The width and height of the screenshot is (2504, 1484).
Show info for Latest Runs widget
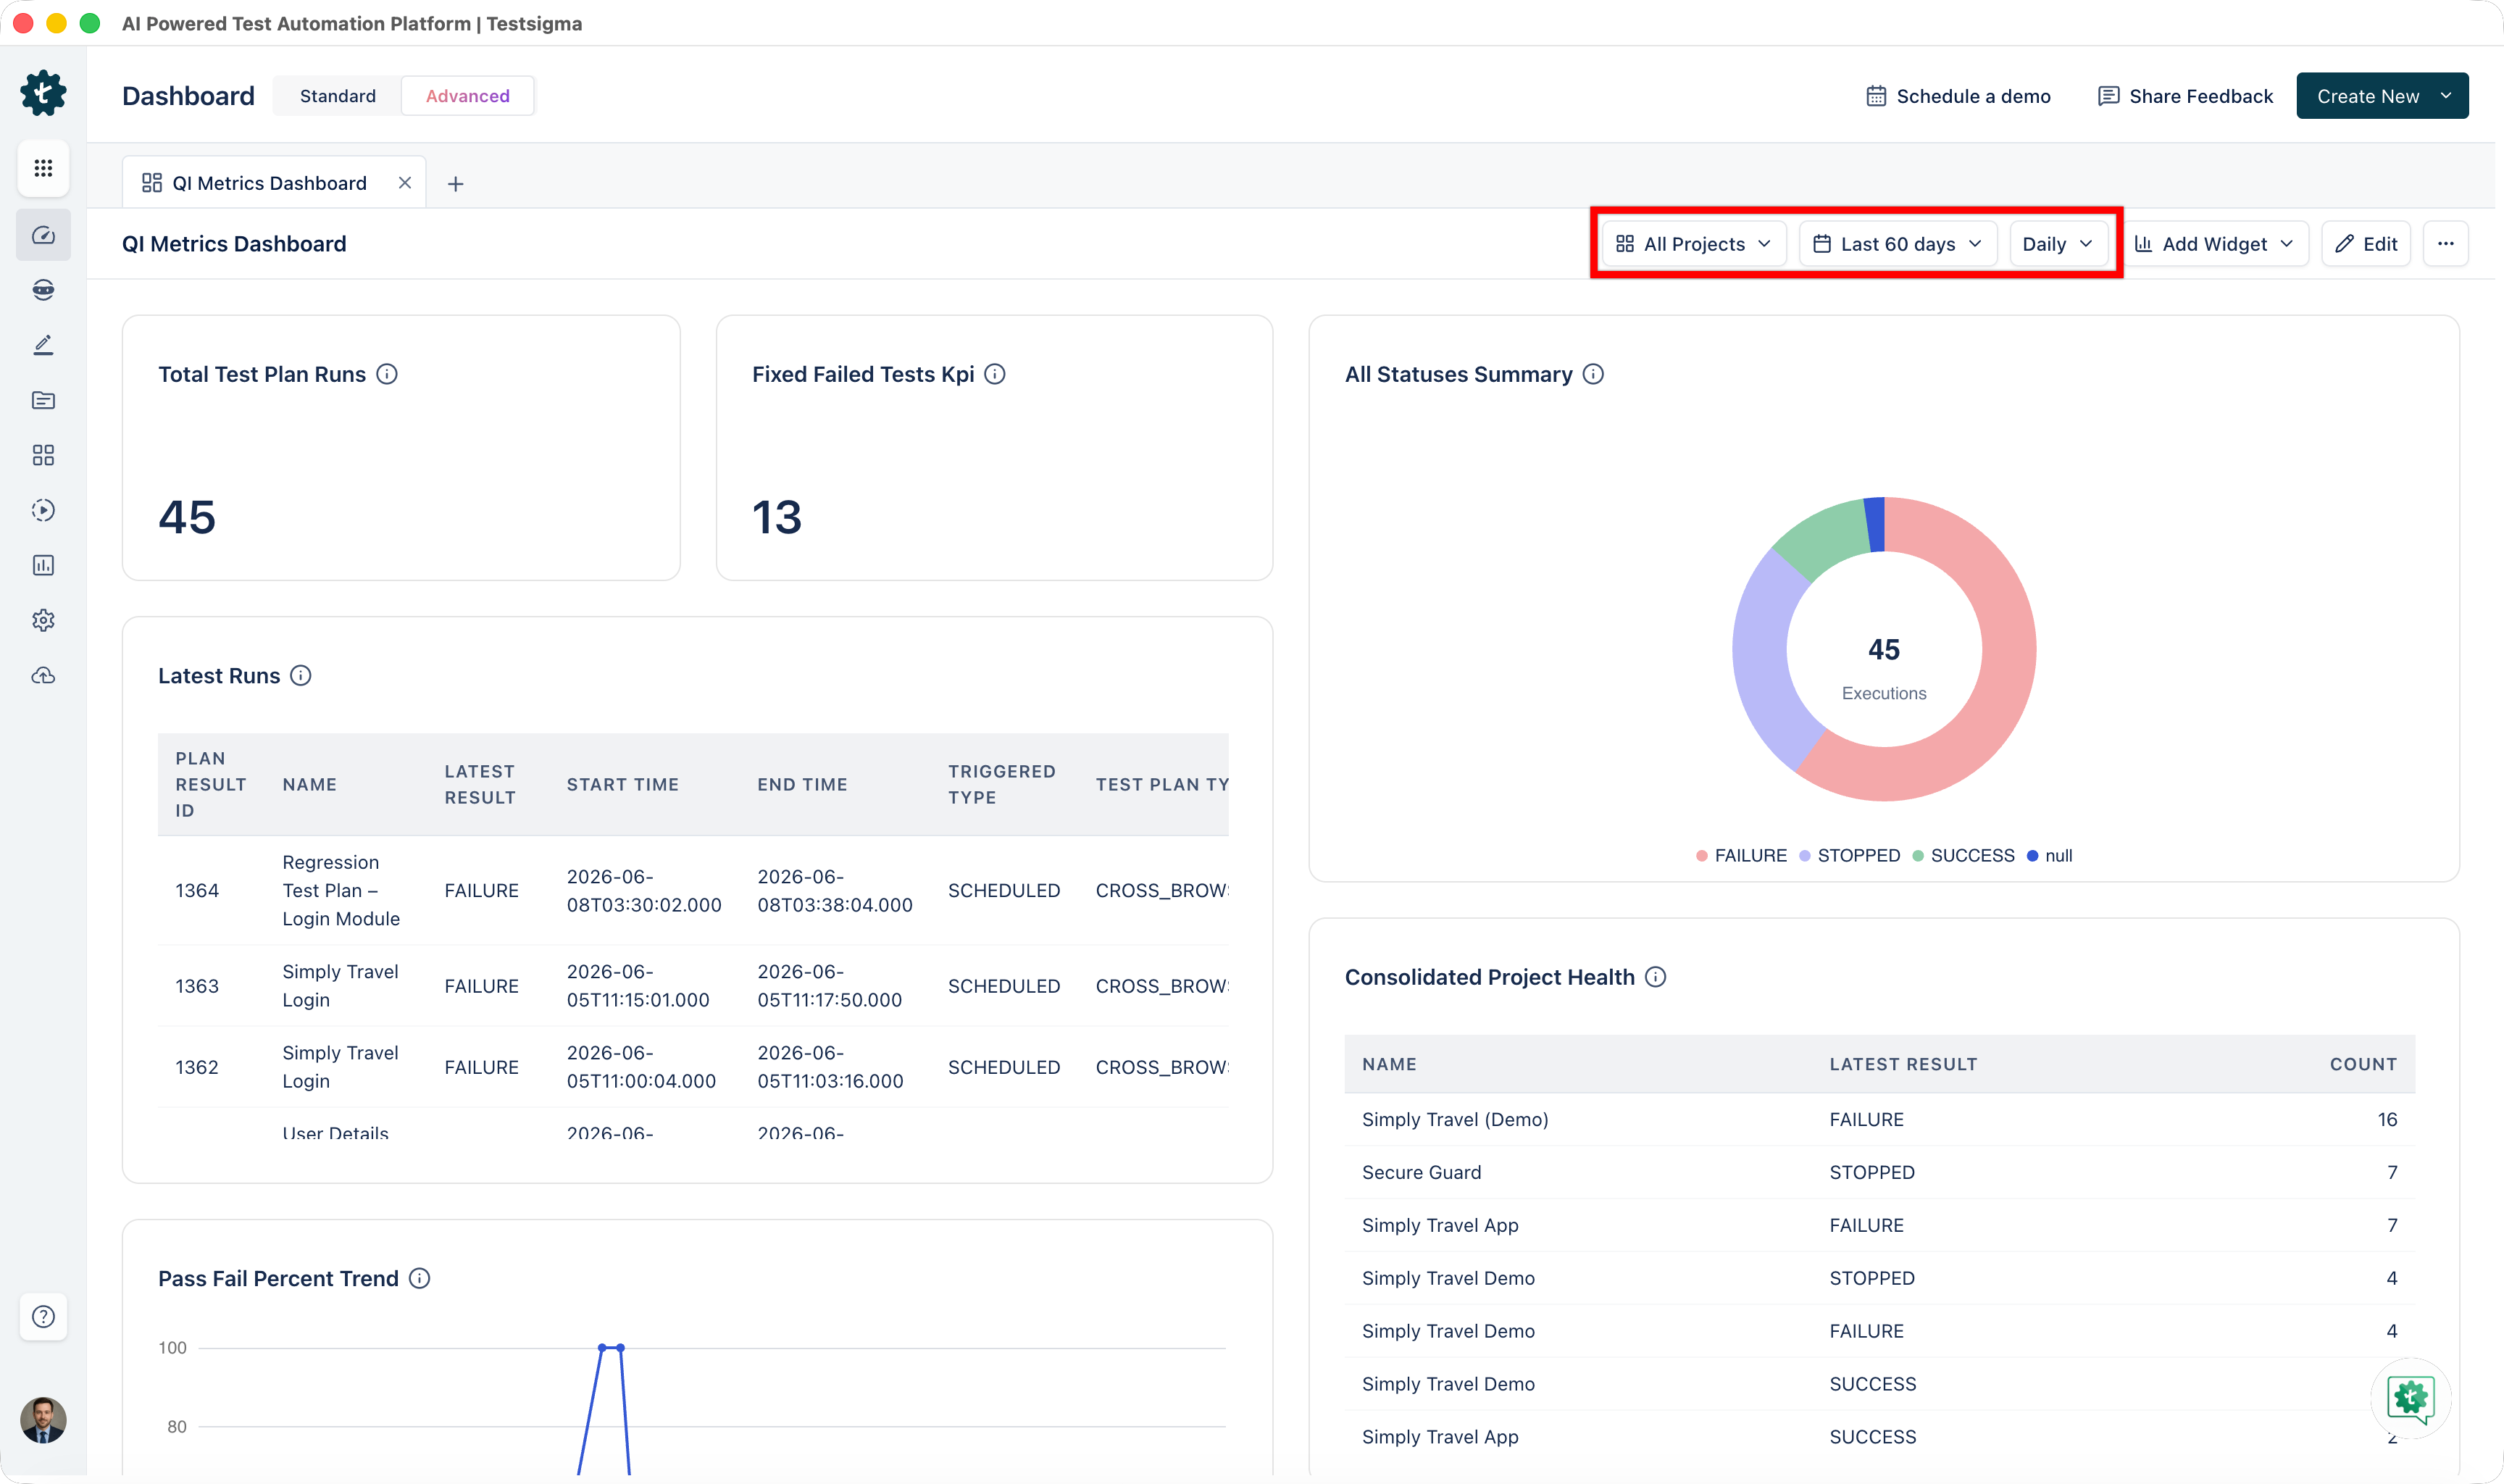pos(301,676)
